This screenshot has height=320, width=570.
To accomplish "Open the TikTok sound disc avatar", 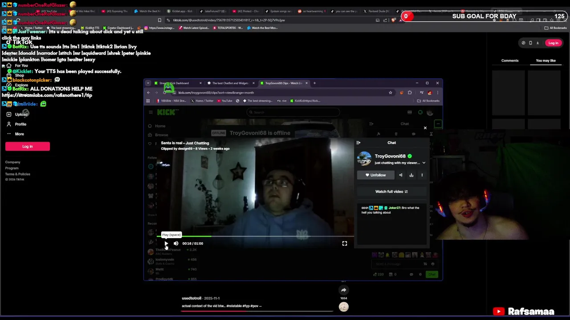I will tap(344, 307).
